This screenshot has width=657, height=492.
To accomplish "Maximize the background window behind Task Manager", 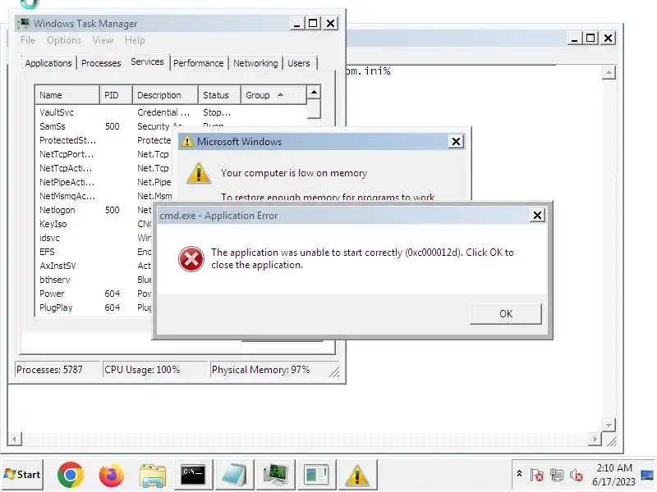I will coord(590,38).
